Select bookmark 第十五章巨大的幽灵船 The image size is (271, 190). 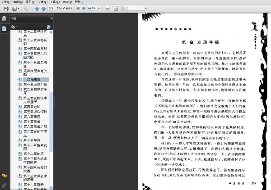tap(35, 55)
